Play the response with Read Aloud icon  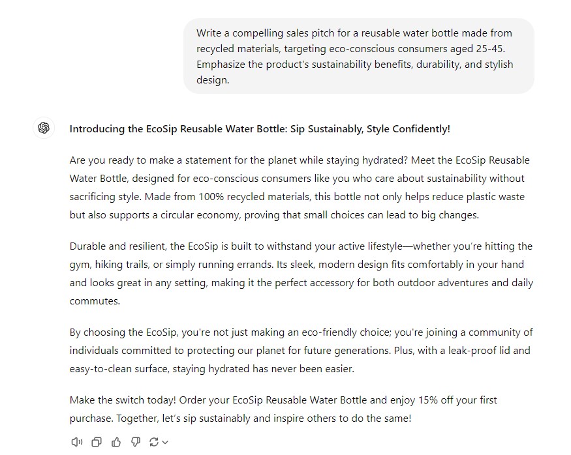[77, 442]
